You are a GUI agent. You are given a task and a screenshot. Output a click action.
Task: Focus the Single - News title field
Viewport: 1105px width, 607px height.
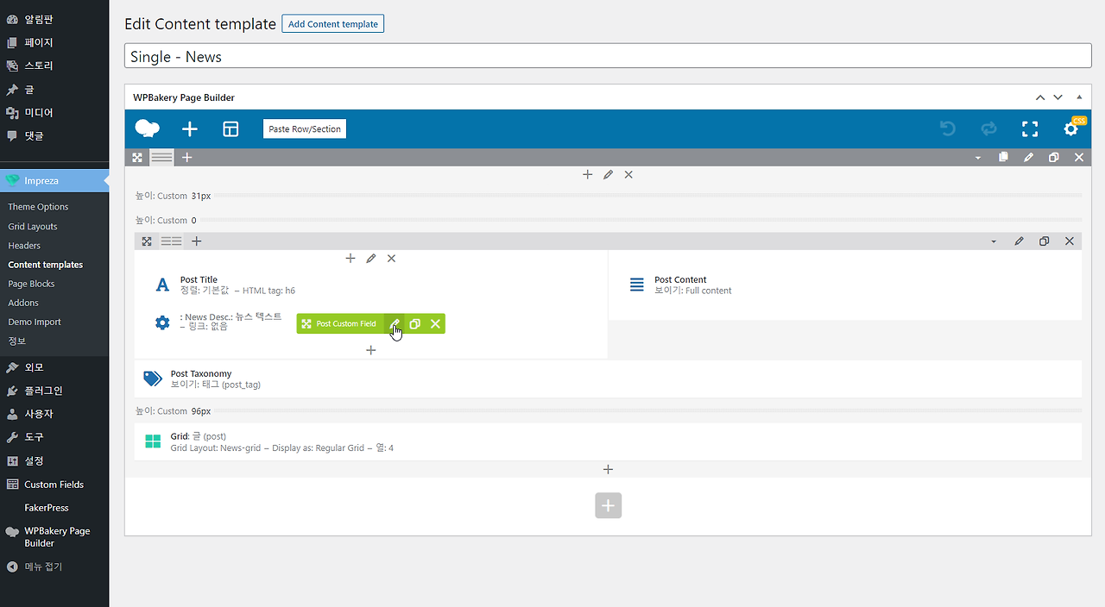click(x=608, y=56)
